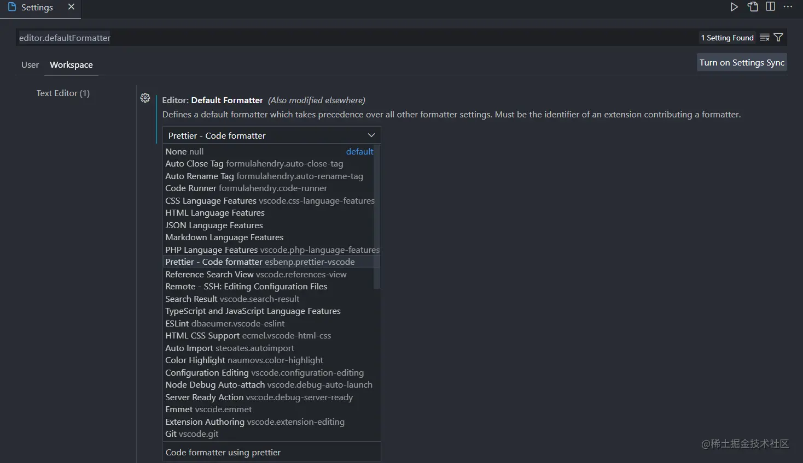Open Settings JSON file icon
Image resolution: width=803 pixels, height=463 pixels.
[753, 7]
